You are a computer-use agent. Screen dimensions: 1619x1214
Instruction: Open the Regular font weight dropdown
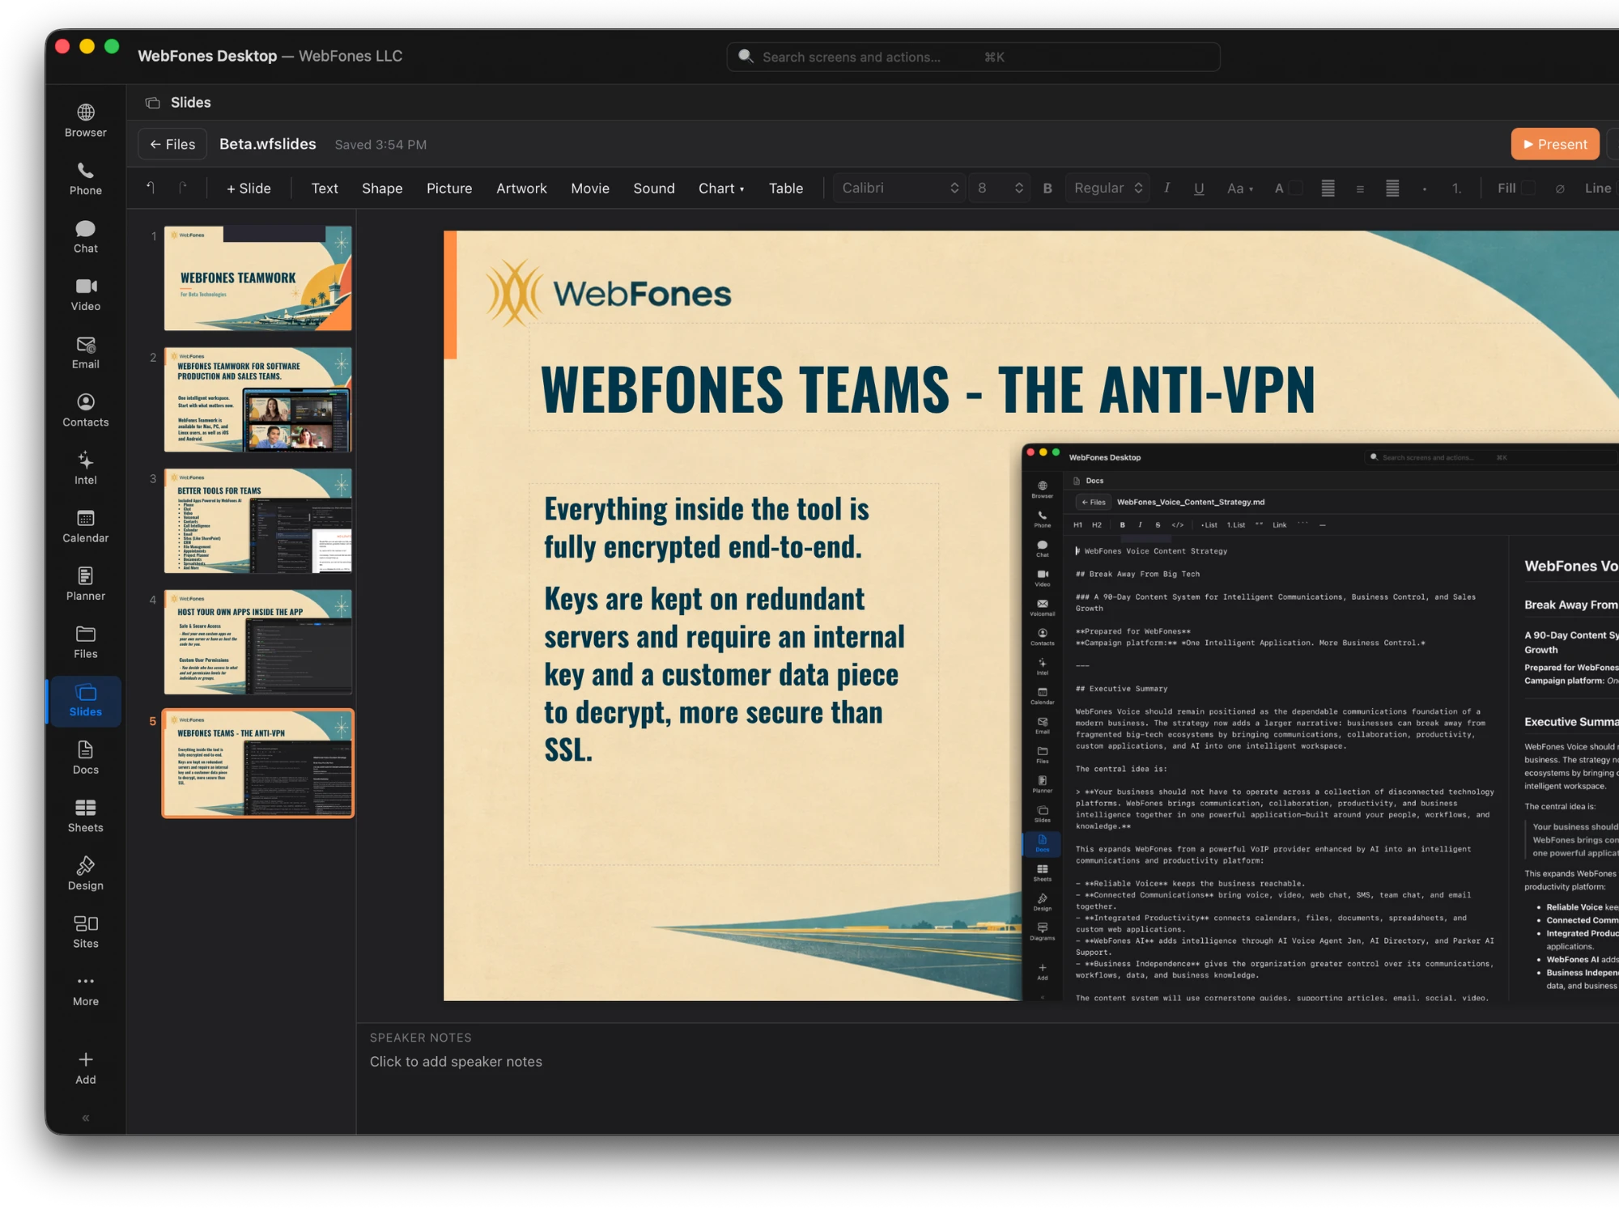(x=1107, y=188)
